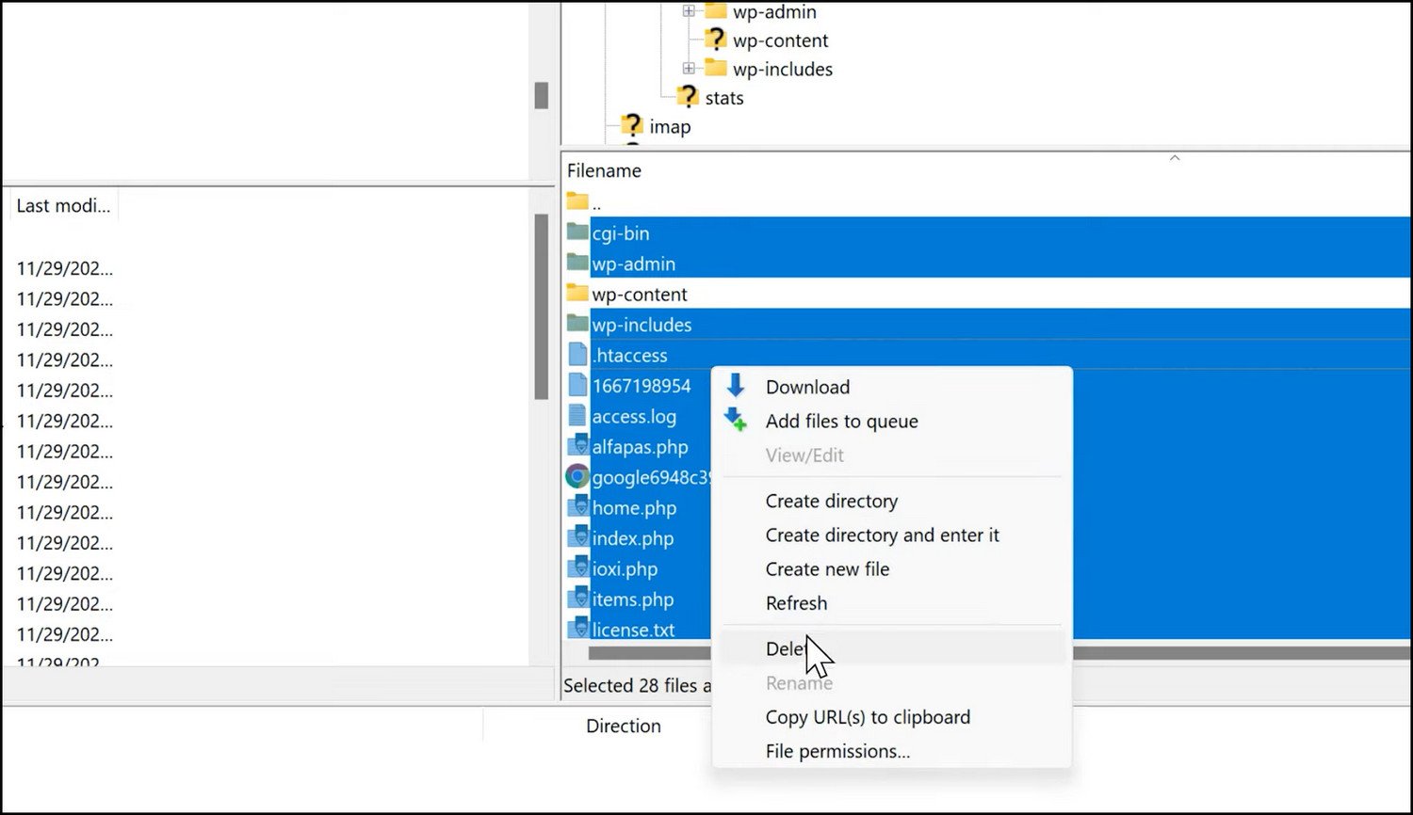Choose Delete from the context menu
This screenshot has height=815, width=1413.
click(x=786, y=648)
